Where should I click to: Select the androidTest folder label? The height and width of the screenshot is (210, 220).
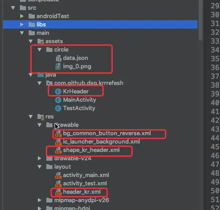tap(53, 16)
